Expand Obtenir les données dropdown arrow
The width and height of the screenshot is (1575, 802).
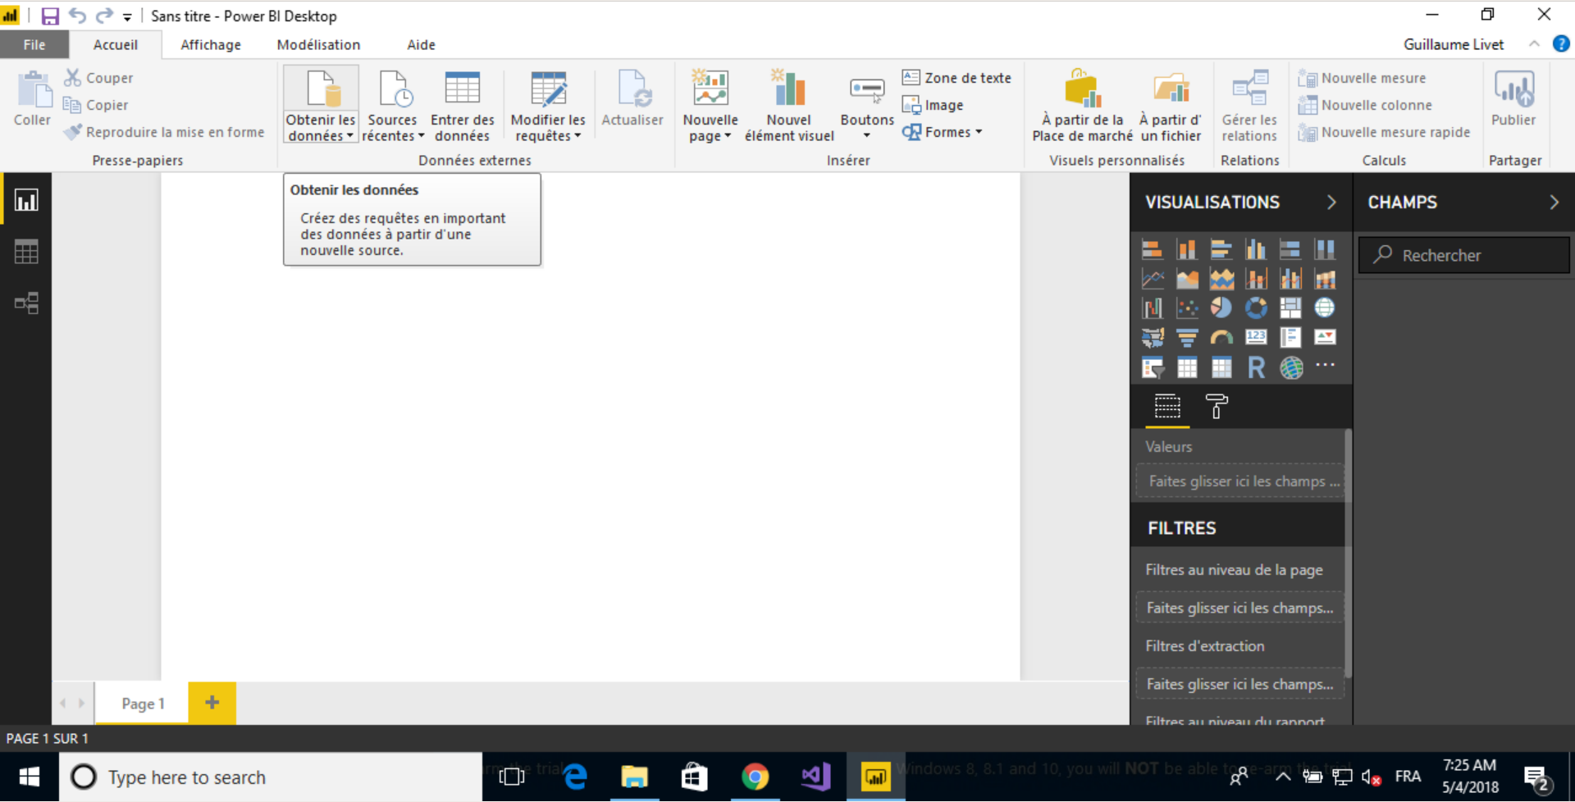point(349,136)
